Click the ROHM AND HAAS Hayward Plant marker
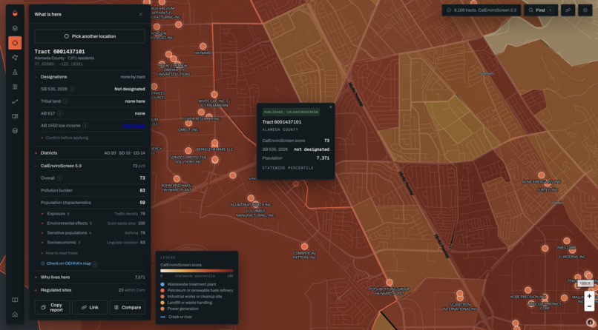The height and width of the screenshot is (330, 598). tap(177, 178)
